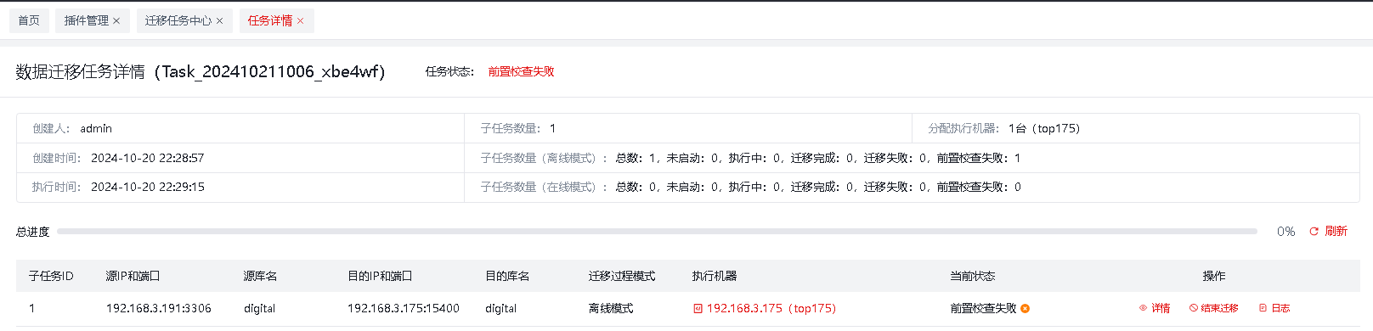Image resolution: width=1373 pixels, height=331 pixels.
Task: Click the machine icon before 192.168.3.175
Action: point(698,309)
